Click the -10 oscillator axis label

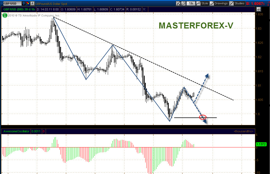point(258,173)
